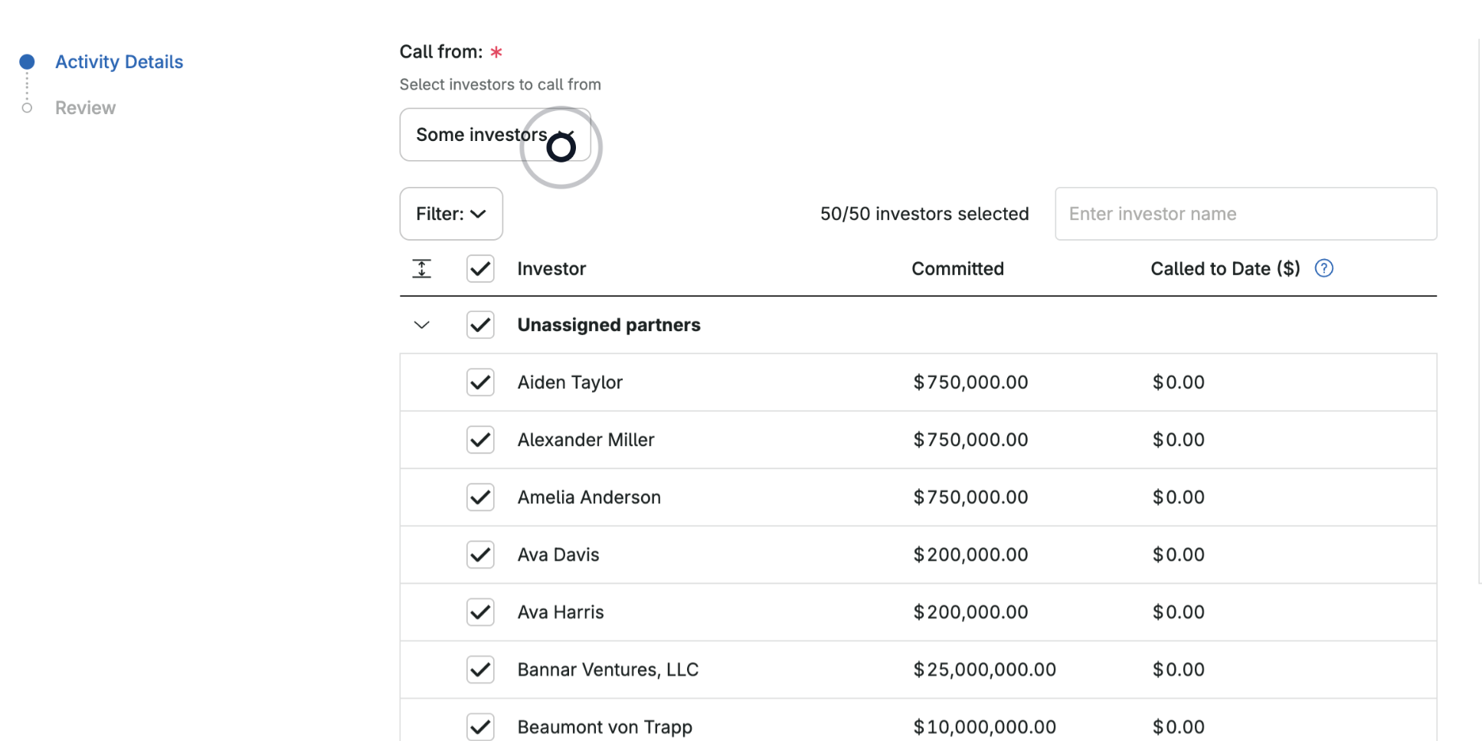
Task: Click the Review step circle icon
Action: (x=27, y=107)
